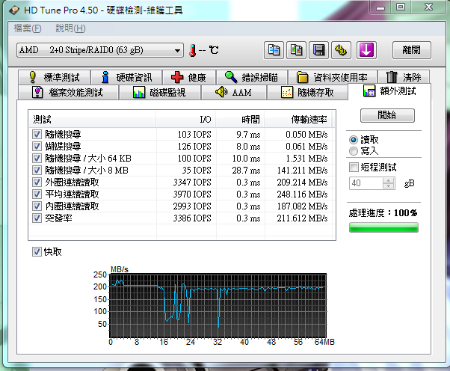Click the 測試 column header

pos(93,119)
